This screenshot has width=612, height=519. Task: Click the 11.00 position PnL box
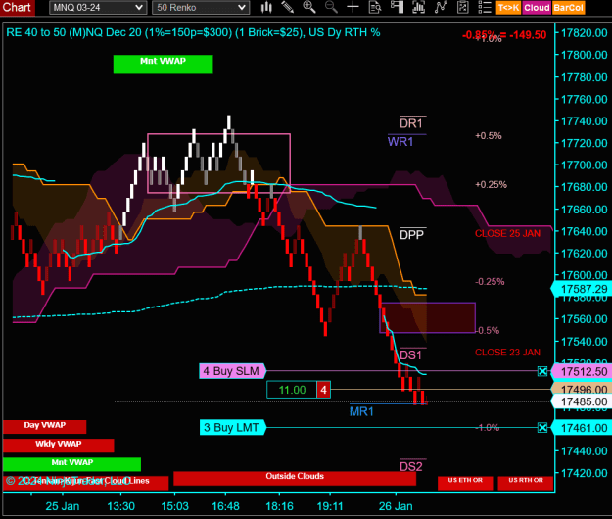click(292, 390)
